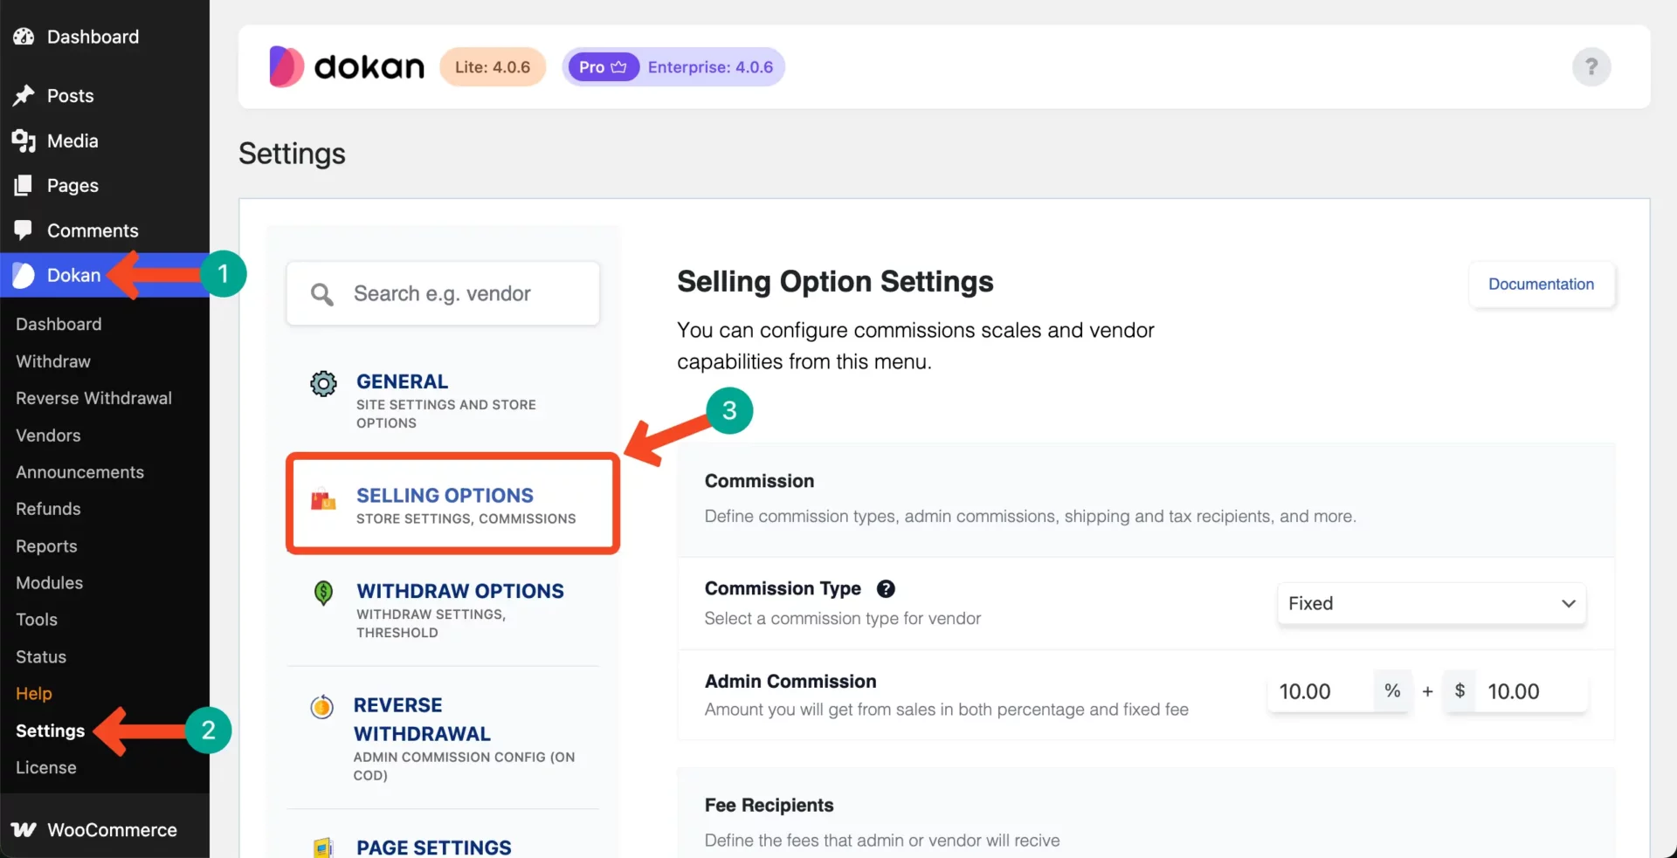
Task: Click the Withdraw Options dollar icon
Action: [x=323, y=593]
